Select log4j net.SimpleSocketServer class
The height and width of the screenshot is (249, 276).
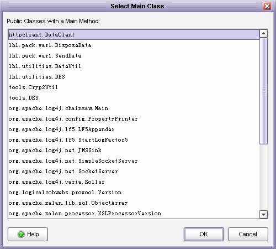tap(134, 161)
